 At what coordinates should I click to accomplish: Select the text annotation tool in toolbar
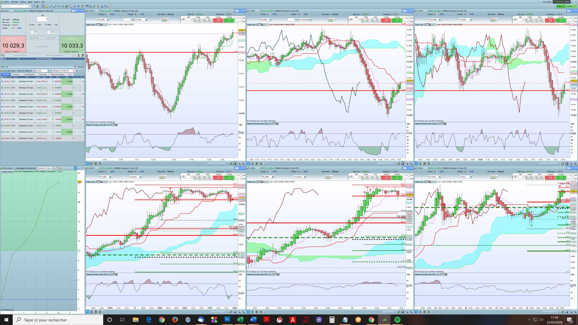tap(71, 6)
